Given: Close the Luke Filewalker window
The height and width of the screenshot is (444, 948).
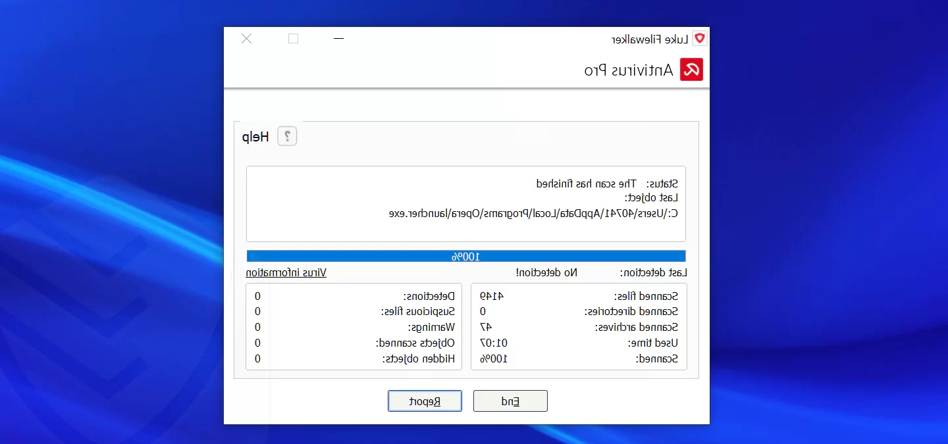Looking at the screenshot, I should point(246,39).
